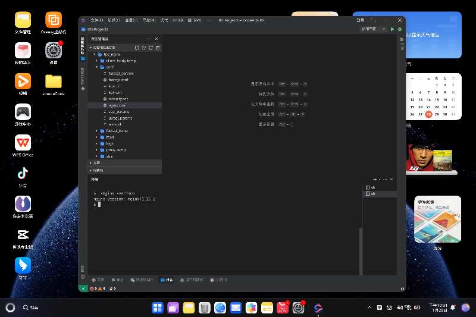Click the launcher grid icon in dock

coord(158,307)
